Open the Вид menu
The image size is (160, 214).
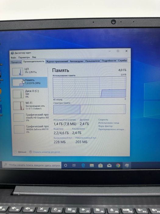(34, 57)
